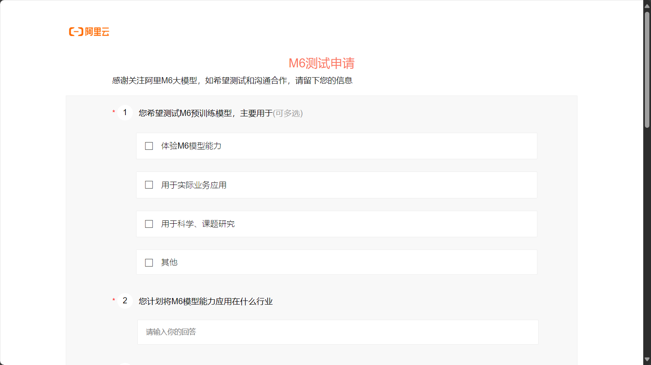Click the 阿里云 logo
Image resolution: width=651 pixels, height=365 pixels.
coord(89,32)
